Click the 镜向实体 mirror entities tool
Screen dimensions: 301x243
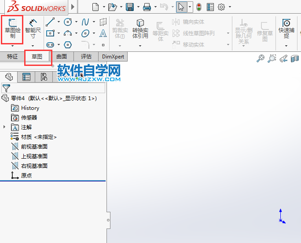tap(188, 22)
